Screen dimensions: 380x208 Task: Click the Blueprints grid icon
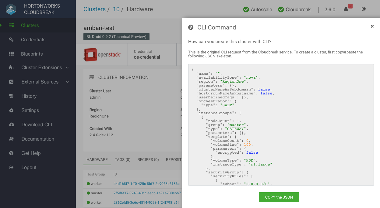(x=11, y=54)
